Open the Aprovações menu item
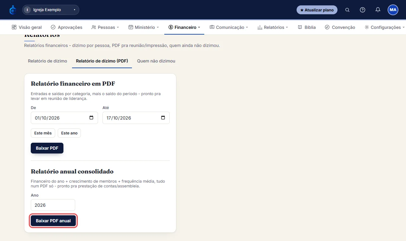Viewport: 406px width, 241px height. 67,27
